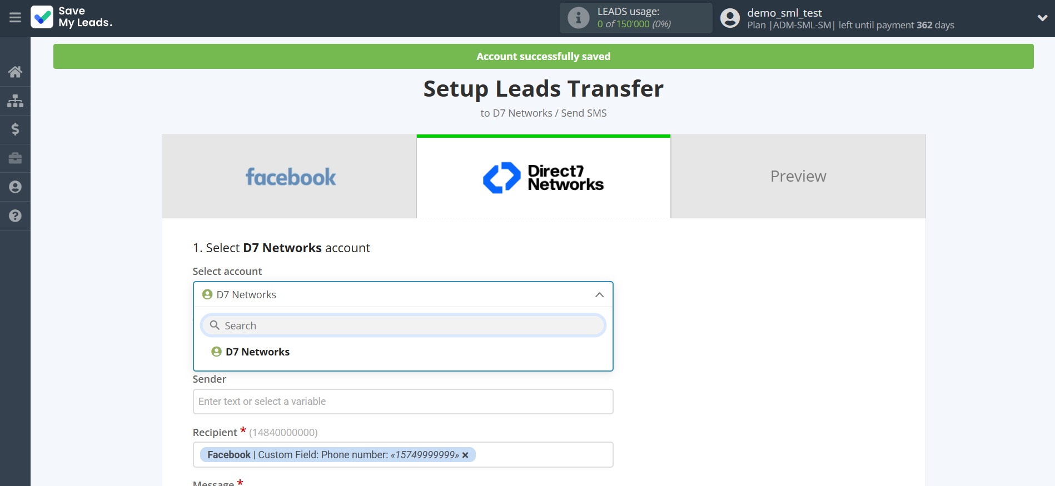Select the Direct7 Networks tab

click(x=543, y=178)
